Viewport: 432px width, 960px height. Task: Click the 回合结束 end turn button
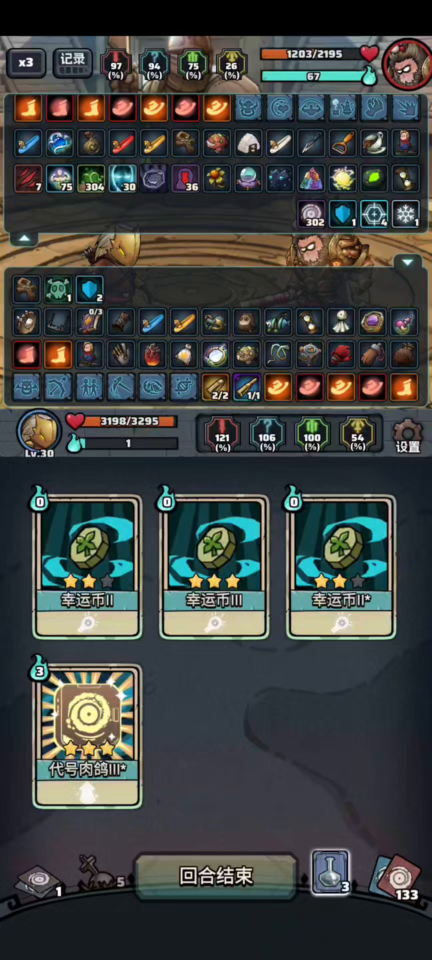[216, 876]
